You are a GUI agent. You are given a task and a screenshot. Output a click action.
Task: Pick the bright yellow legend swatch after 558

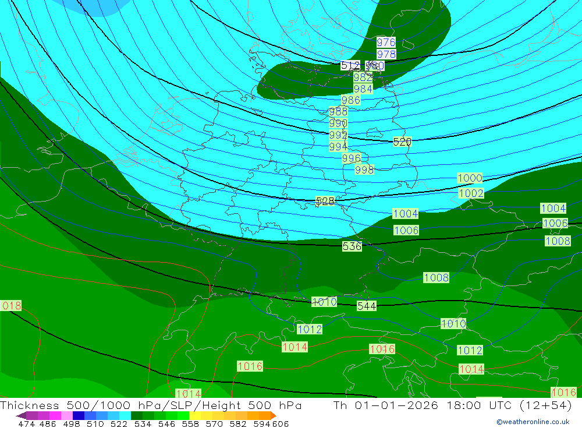click(x=195, y=415)
